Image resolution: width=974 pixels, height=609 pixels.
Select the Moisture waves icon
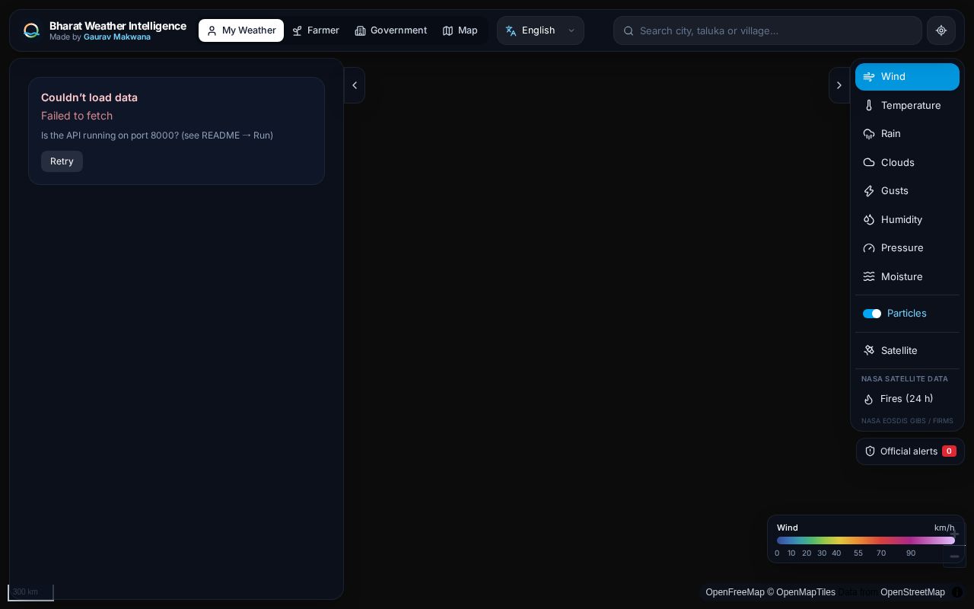(869, 277)
